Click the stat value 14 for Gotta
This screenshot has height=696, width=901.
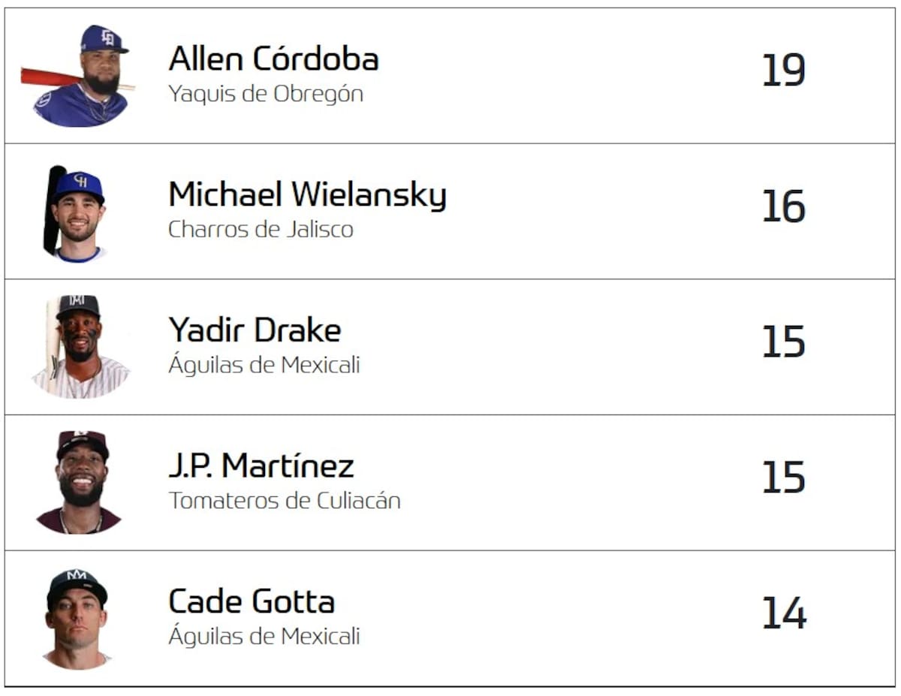click(x=783, y=613)
